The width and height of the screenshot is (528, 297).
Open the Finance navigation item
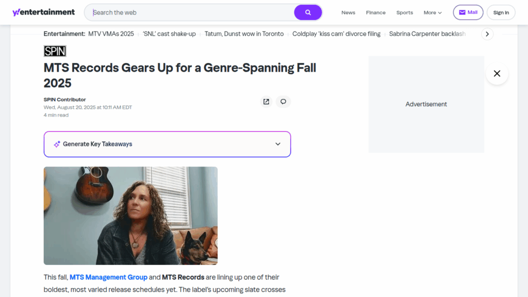(375, 13)
